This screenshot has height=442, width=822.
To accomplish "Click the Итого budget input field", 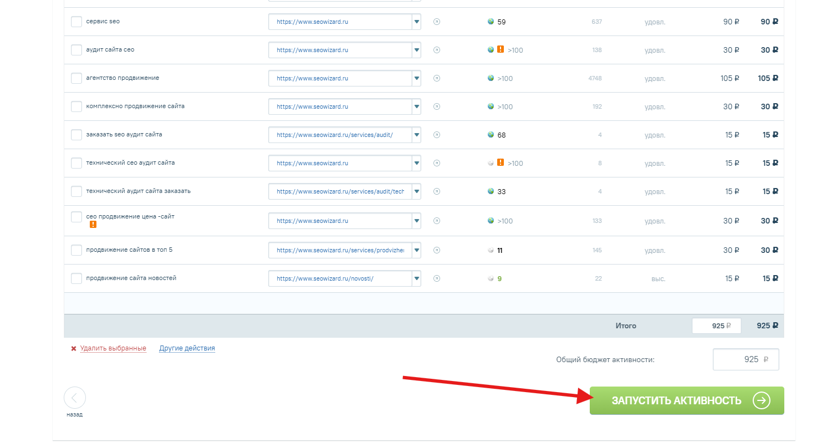I will coord(716,326).
